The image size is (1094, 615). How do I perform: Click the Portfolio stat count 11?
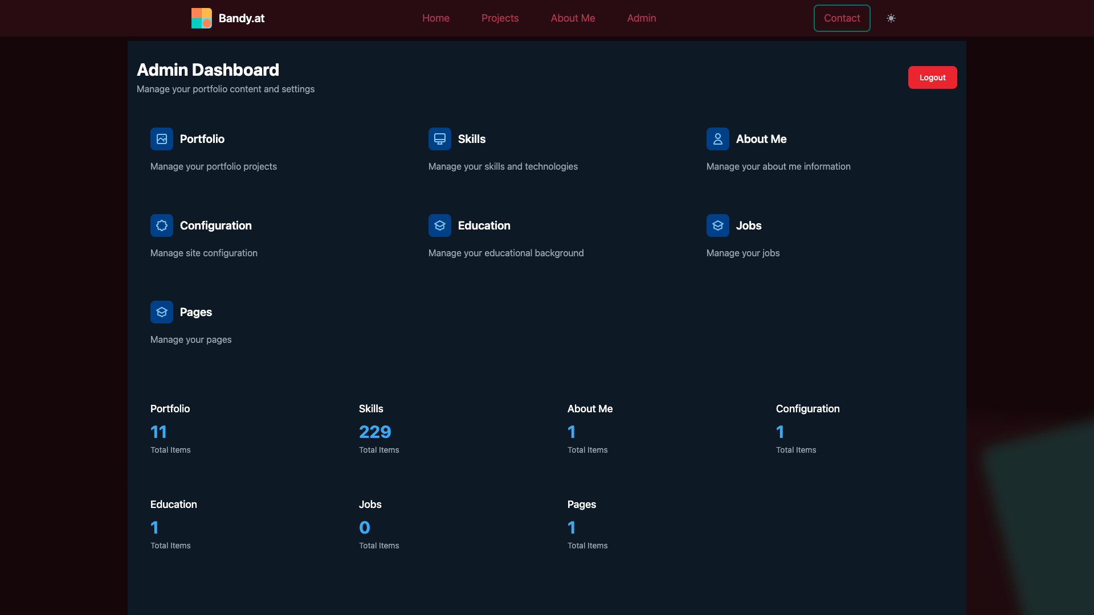coord(159,432)
